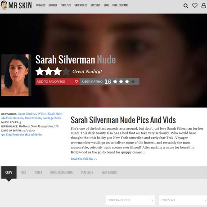
Task: Click the Great Nudity! keyword link
Action: [27, 114]
